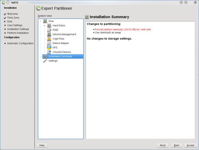The image size is (199, 150).
Task: Click the Help button
Action: tap(42, 145)
